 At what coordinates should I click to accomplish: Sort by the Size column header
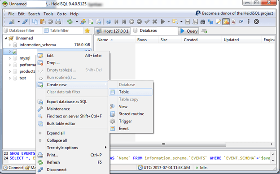170,40
